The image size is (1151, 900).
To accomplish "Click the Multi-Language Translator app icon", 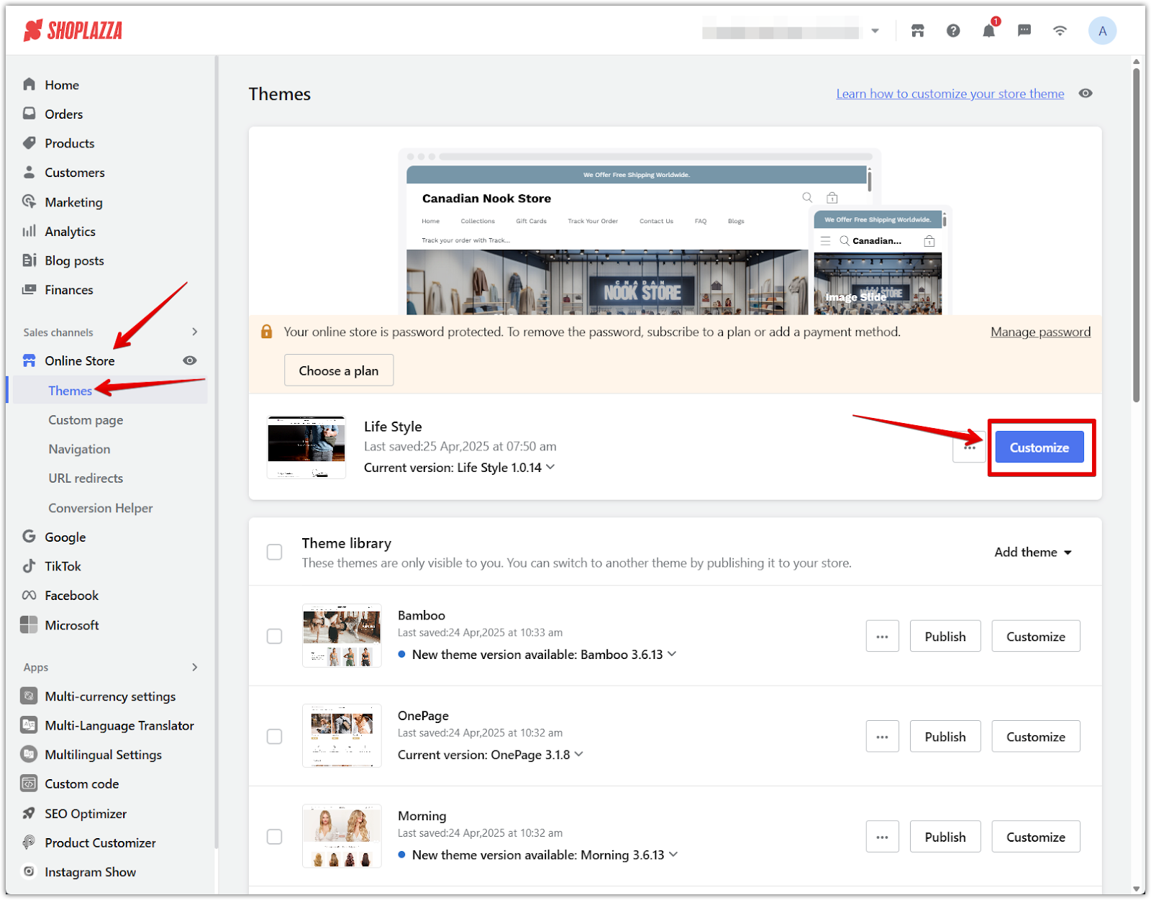I will (29, 725).
